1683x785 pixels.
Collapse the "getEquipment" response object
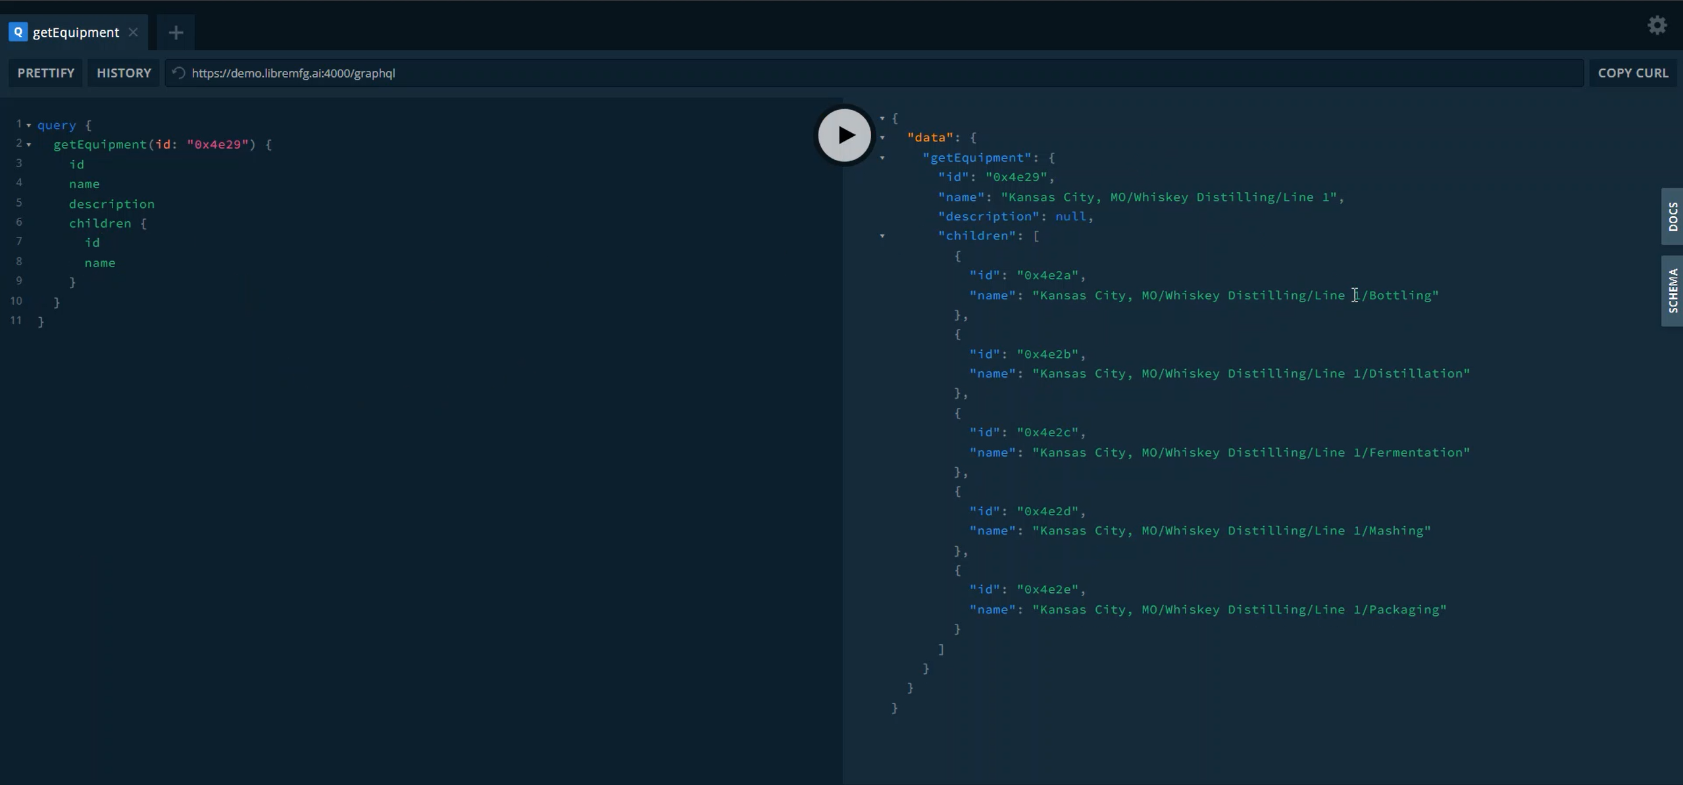coord(882,158)
